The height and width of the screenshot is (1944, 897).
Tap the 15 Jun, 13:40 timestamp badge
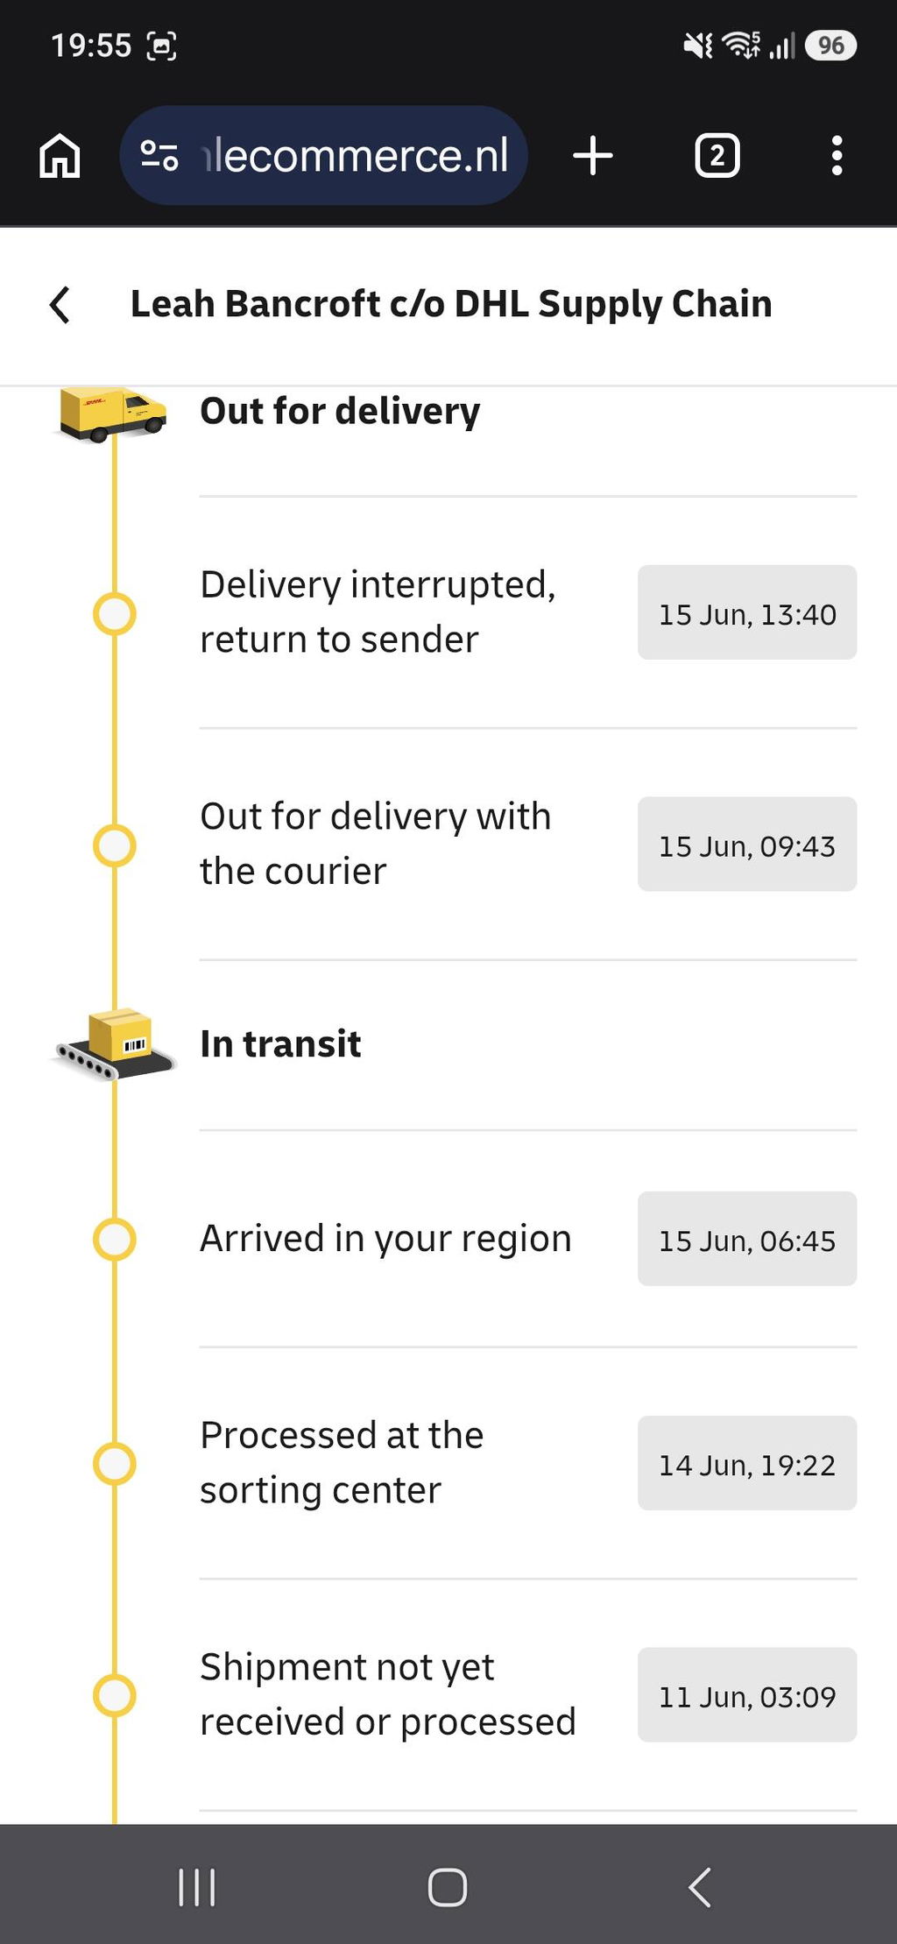[747, 612]
